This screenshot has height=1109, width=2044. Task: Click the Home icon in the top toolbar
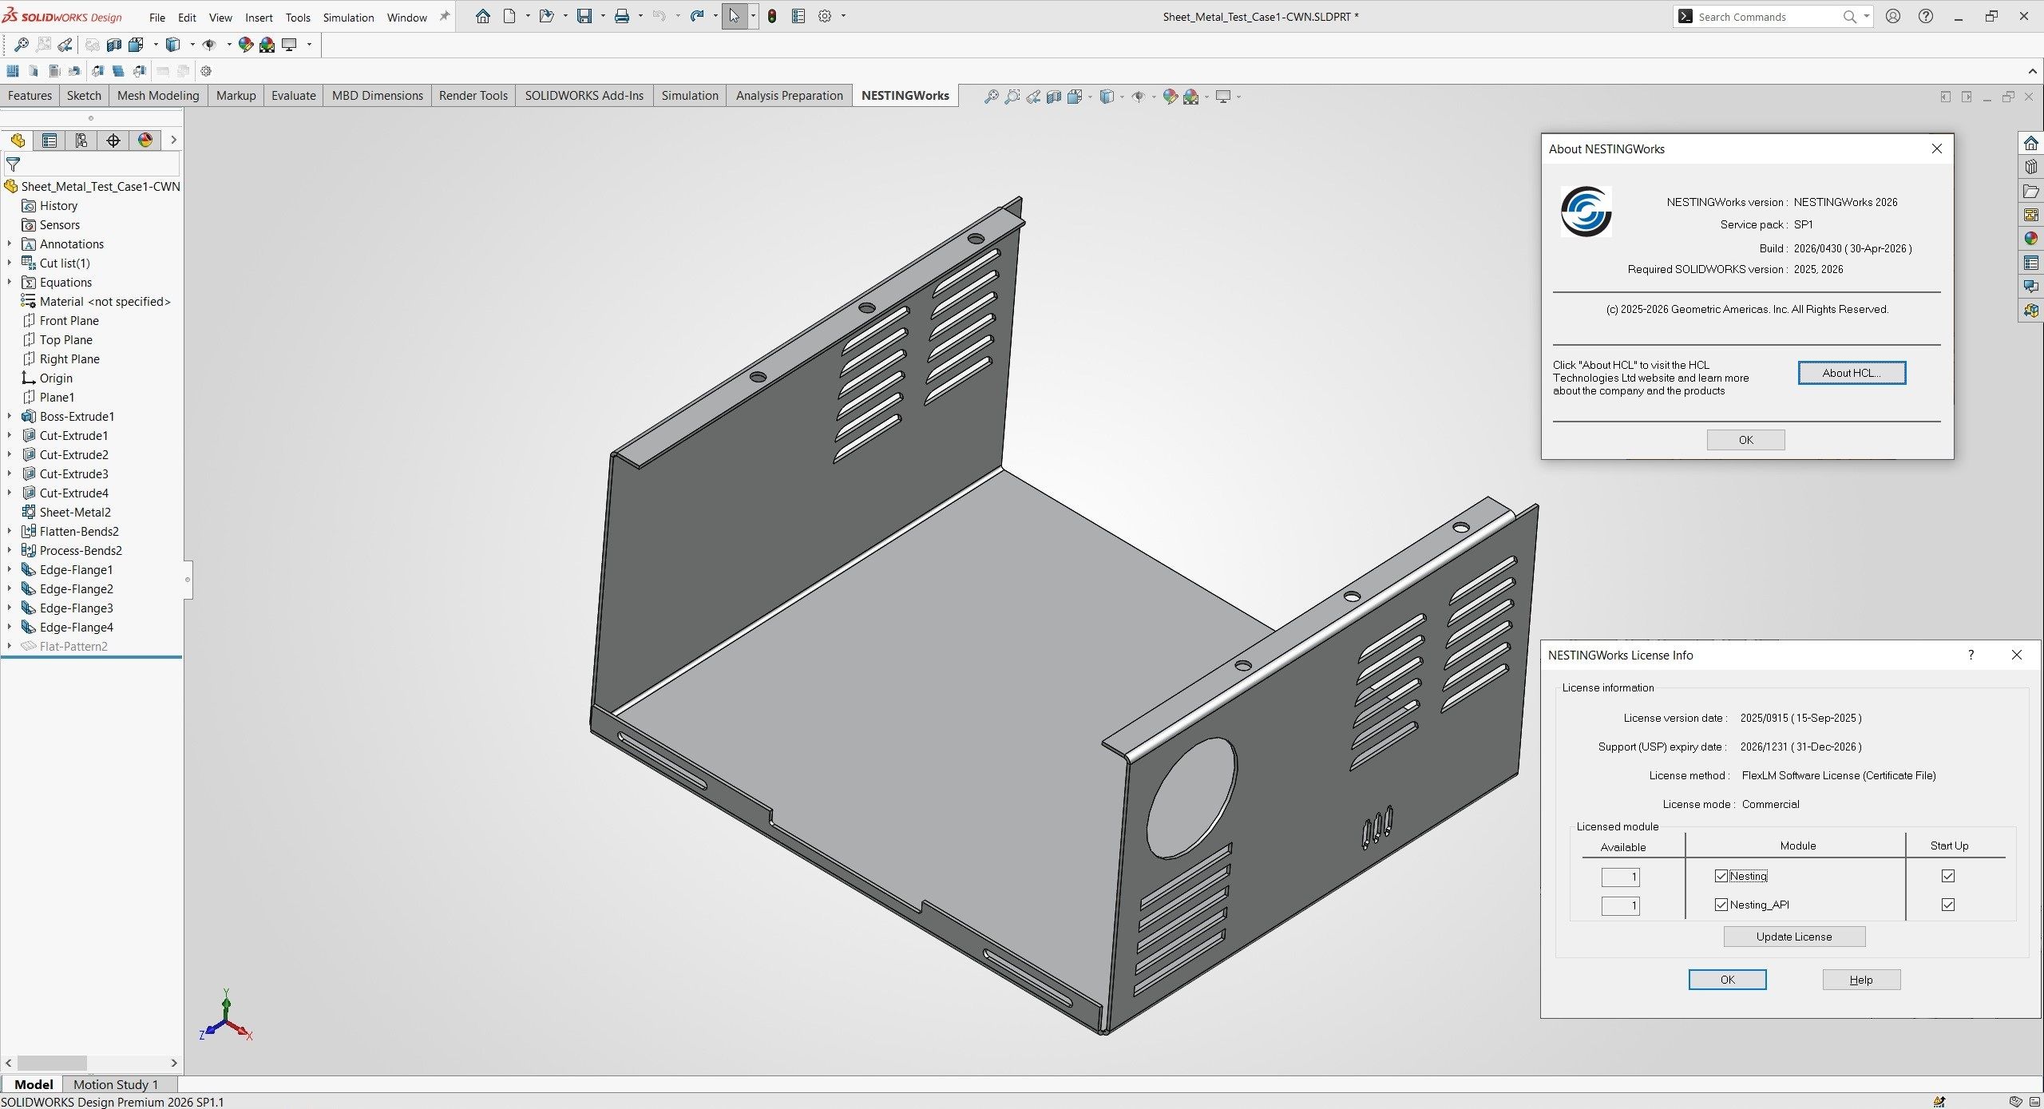(x=482, y=16)
